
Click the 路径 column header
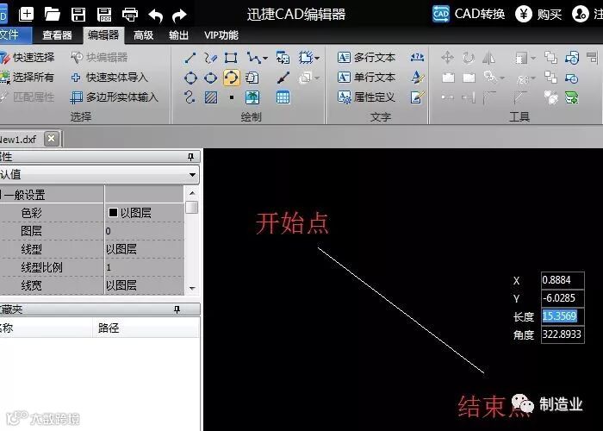(146, 328)
